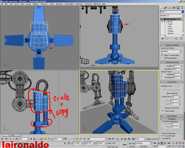Toggle Isoline Display checkbox
This screenshot has height=148, width=185.
[x=162, y=111]
